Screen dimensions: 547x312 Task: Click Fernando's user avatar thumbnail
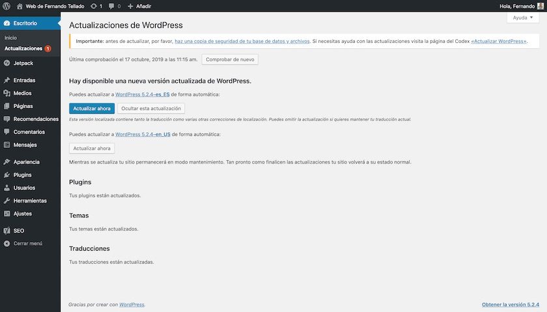(x=540, y=6)
